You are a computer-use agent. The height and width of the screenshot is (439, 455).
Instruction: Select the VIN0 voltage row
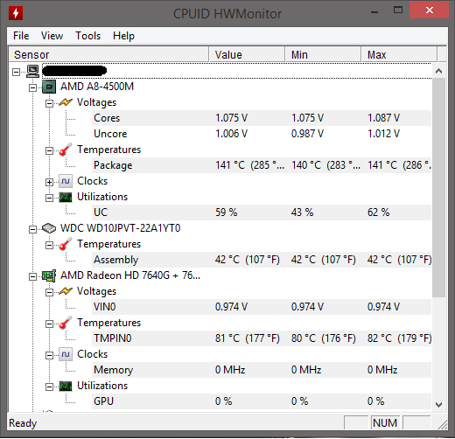click(x=262, y=307)
